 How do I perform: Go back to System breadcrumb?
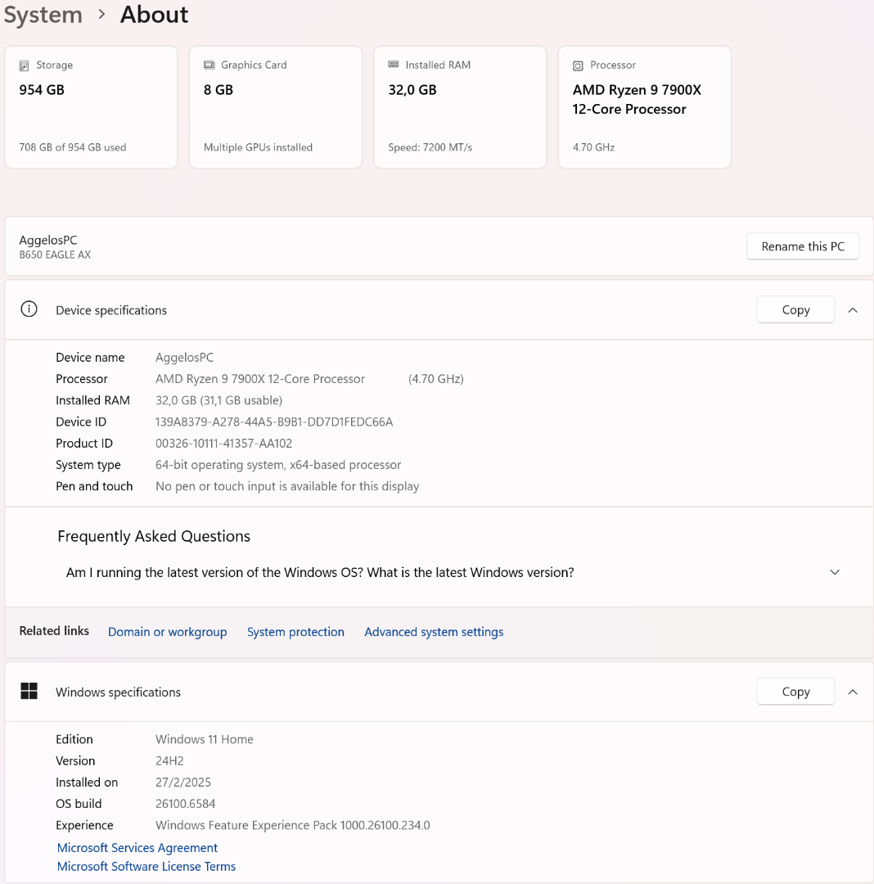(x=43, y=15)
